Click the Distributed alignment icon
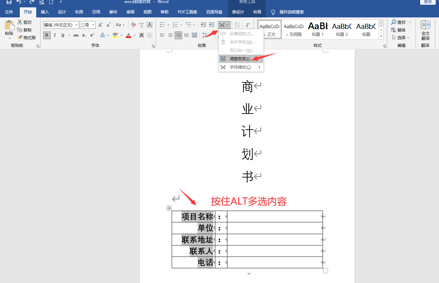The image size is (439, 283). pyautogui.click(x=195, y=35)
